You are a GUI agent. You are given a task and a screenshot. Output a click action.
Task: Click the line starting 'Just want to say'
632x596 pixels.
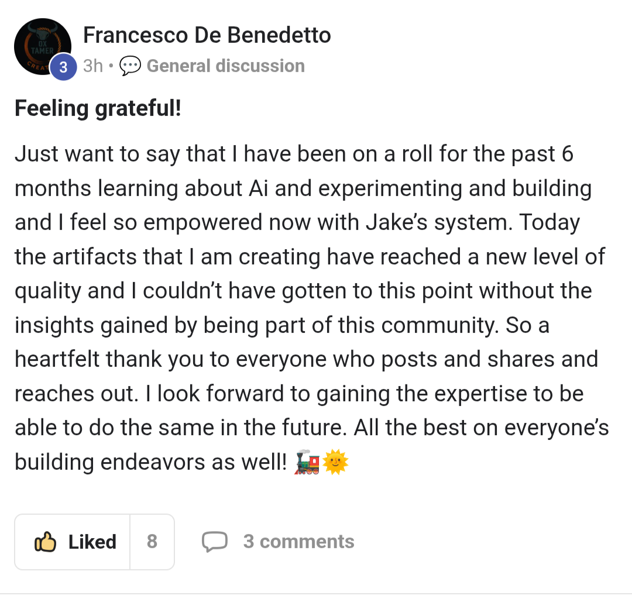point(294,154)
